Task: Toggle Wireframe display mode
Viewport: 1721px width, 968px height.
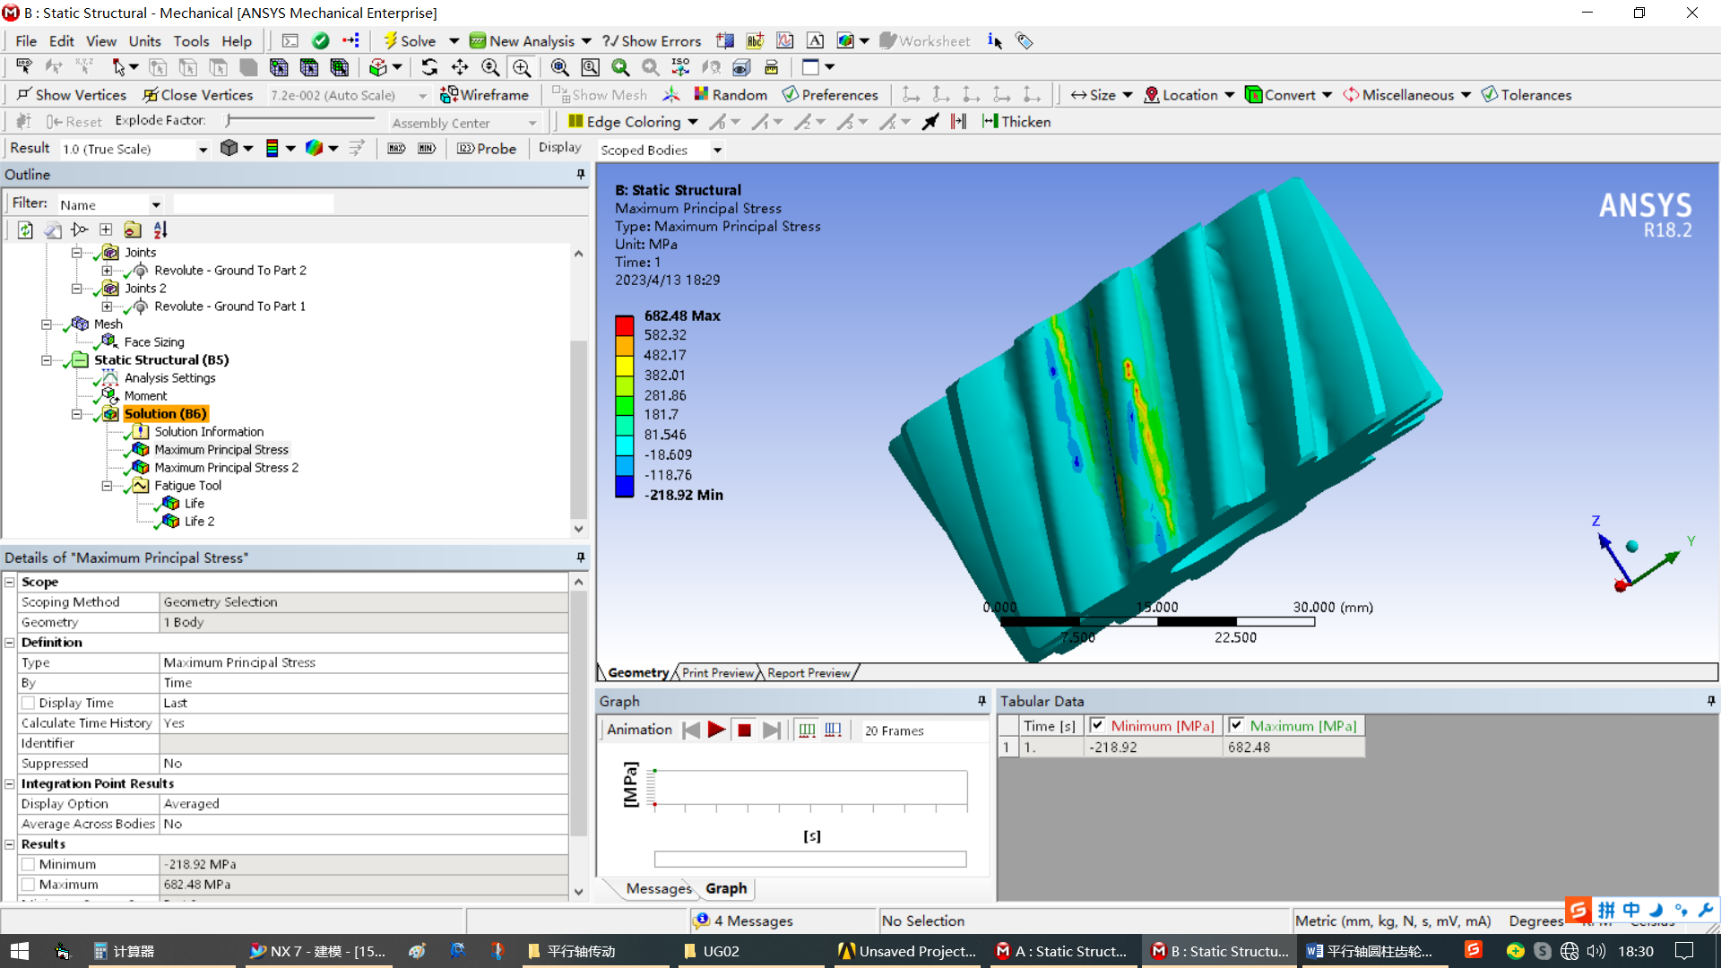Action: [x=484, y=95]
